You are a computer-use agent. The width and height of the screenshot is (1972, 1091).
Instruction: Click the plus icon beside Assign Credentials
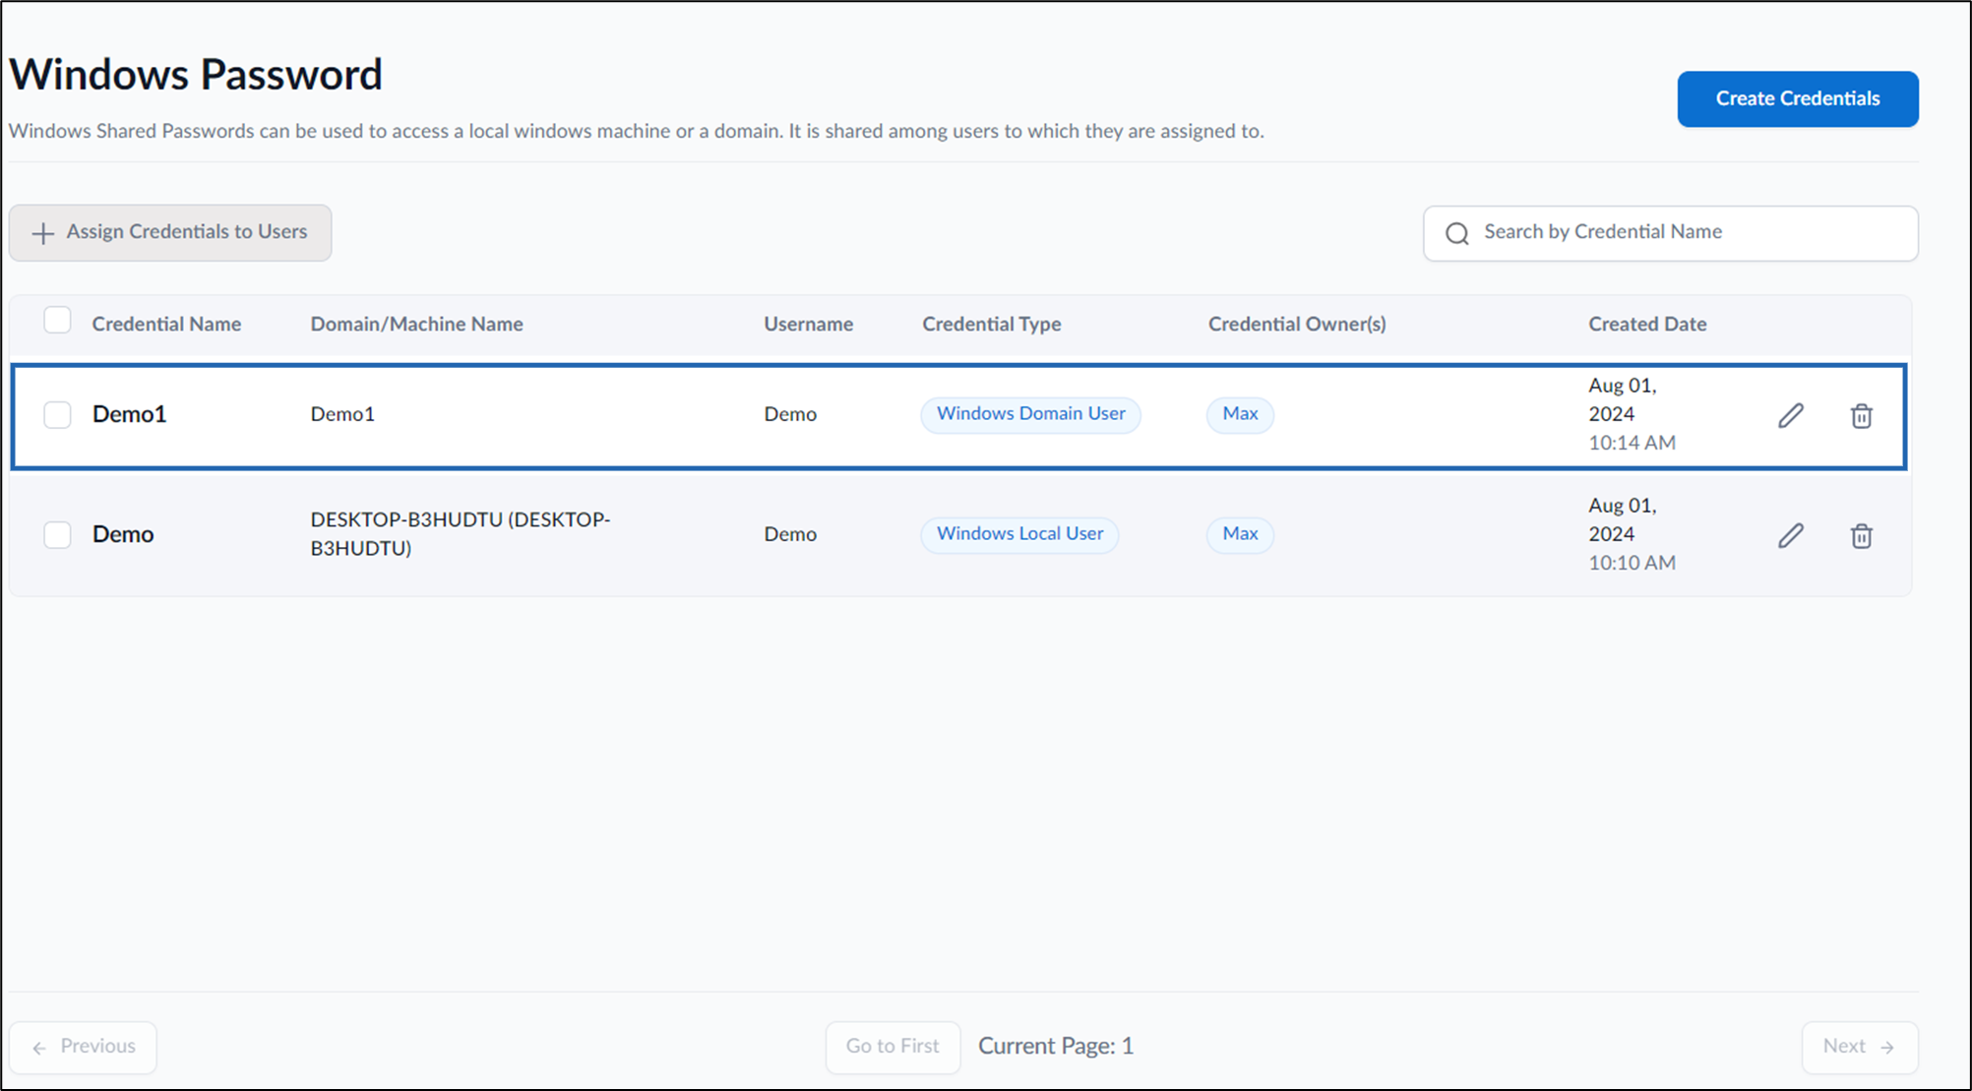tap(42, 233)
